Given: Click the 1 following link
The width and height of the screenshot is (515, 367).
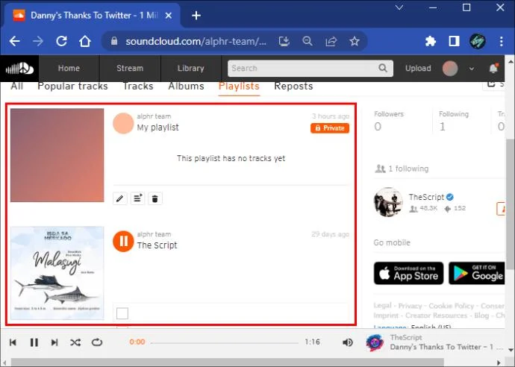Looking at the screenshot, I should tap(408, 169).
